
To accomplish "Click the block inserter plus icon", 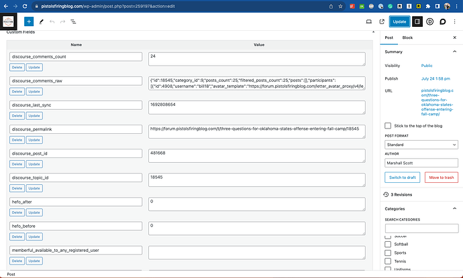I will click(x=29, y=21).
